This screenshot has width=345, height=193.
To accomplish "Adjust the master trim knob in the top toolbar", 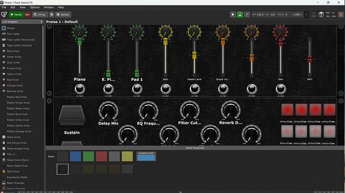I will click(x=321, y=14).
